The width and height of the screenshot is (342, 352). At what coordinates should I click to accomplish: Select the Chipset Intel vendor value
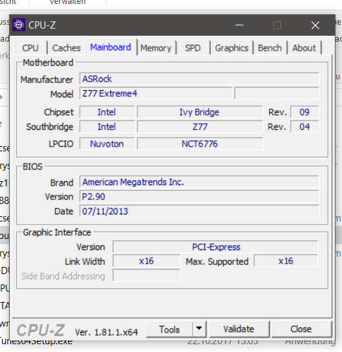point(107,112)
